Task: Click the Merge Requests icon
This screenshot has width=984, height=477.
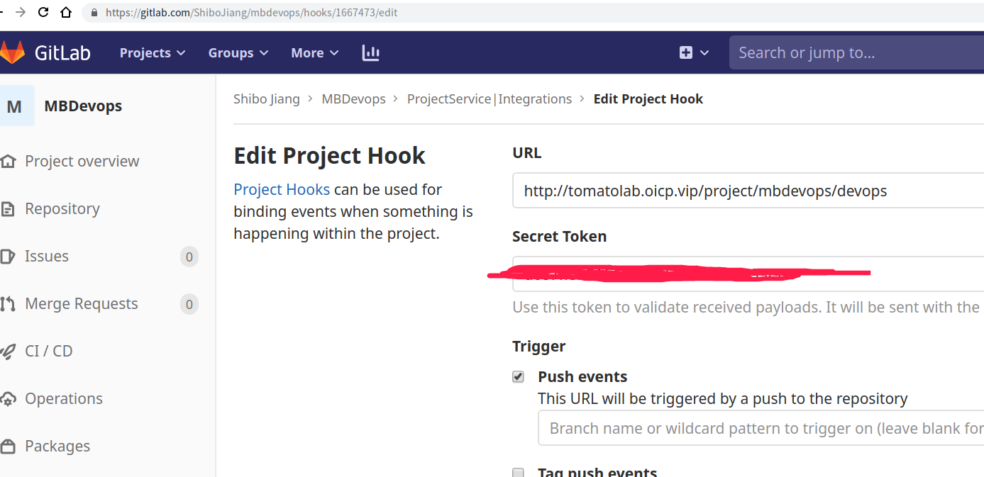Action: [x=8, y=304]
